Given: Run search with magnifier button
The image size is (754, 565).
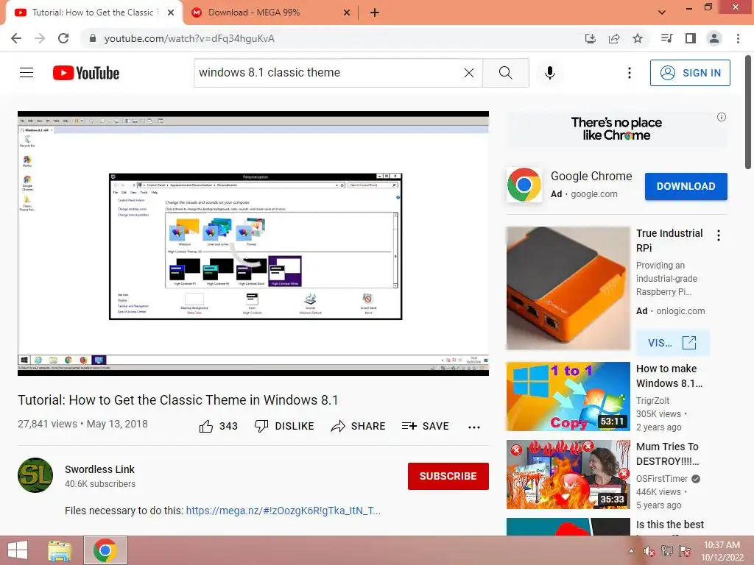Looking at the screenshot, I should tap(505, 73).
